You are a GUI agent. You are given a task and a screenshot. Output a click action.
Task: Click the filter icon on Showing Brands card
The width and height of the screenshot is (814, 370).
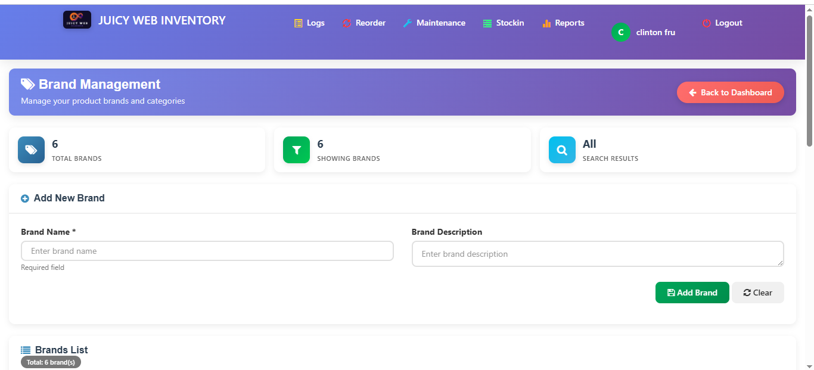296,150
